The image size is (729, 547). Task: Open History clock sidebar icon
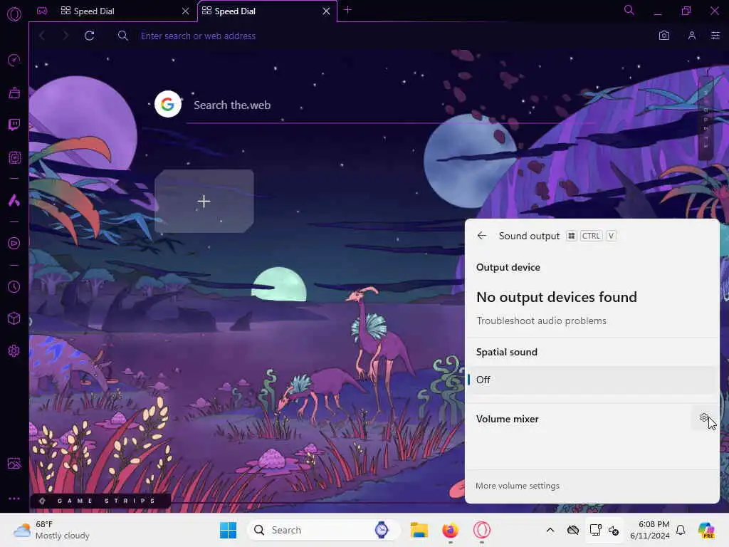[14, 286]
